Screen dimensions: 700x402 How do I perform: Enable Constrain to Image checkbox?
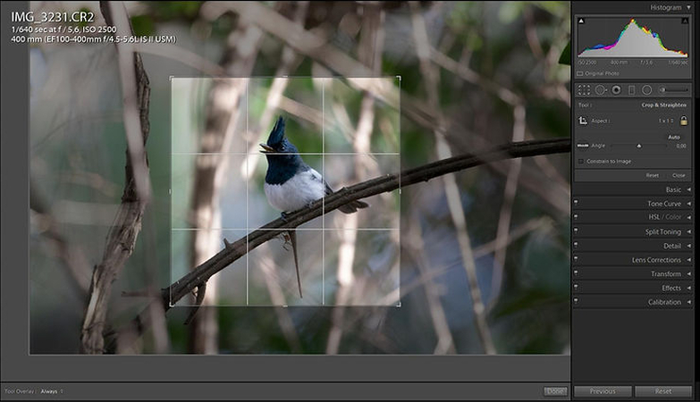pyautogui.click(x=581, y=161)
